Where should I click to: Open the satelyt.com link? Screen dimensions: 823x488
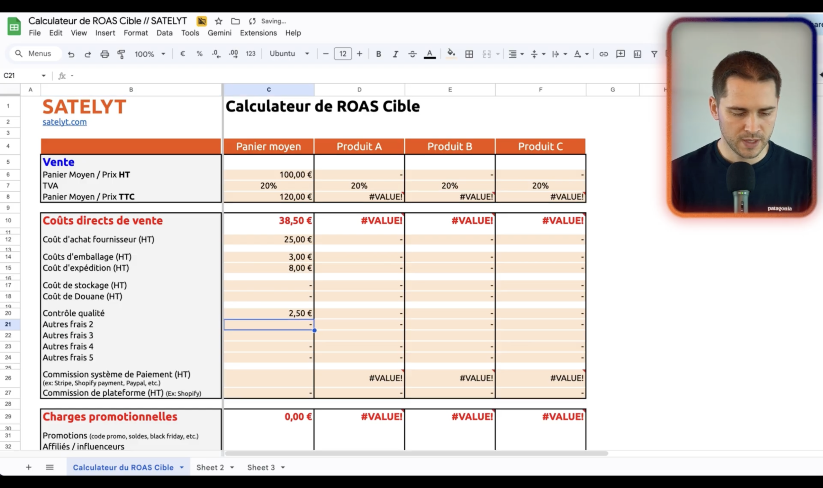(65, 122)
